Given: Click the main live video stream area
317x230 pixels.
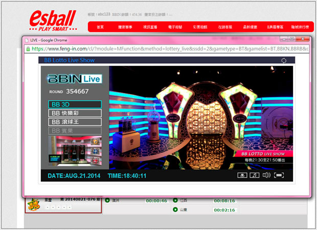Looking at the screenshot, I should point(201,118).
